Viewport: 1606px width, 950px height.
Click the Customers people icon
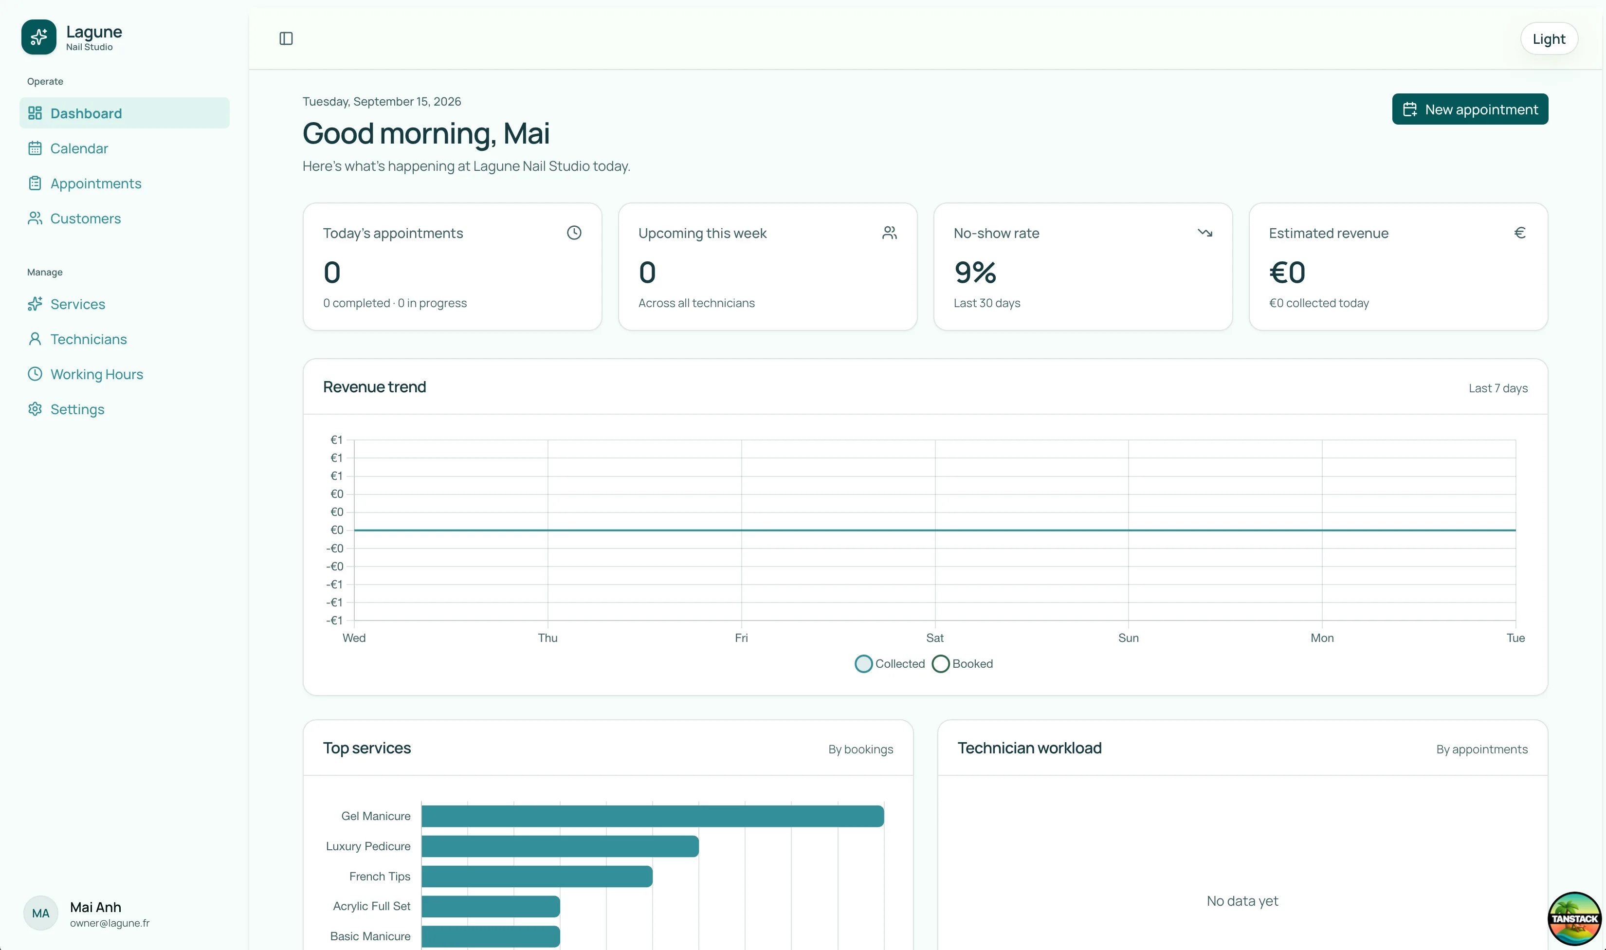click(35, 219)
